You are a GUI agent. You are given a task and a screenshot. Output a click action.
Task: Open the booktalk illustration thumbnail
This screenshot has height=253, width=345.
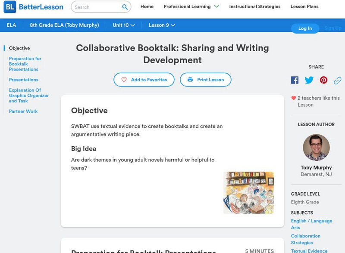pos(248,192)
